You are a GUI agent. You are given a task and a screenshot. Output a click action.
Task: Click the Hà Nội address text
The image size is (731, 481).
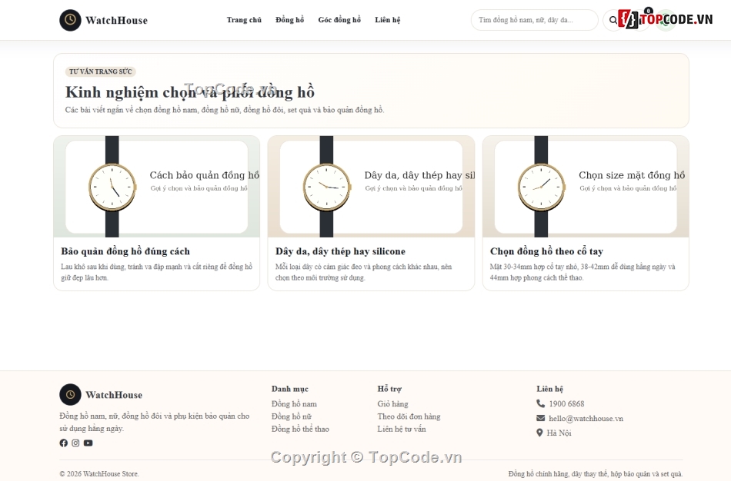(559, 433)
